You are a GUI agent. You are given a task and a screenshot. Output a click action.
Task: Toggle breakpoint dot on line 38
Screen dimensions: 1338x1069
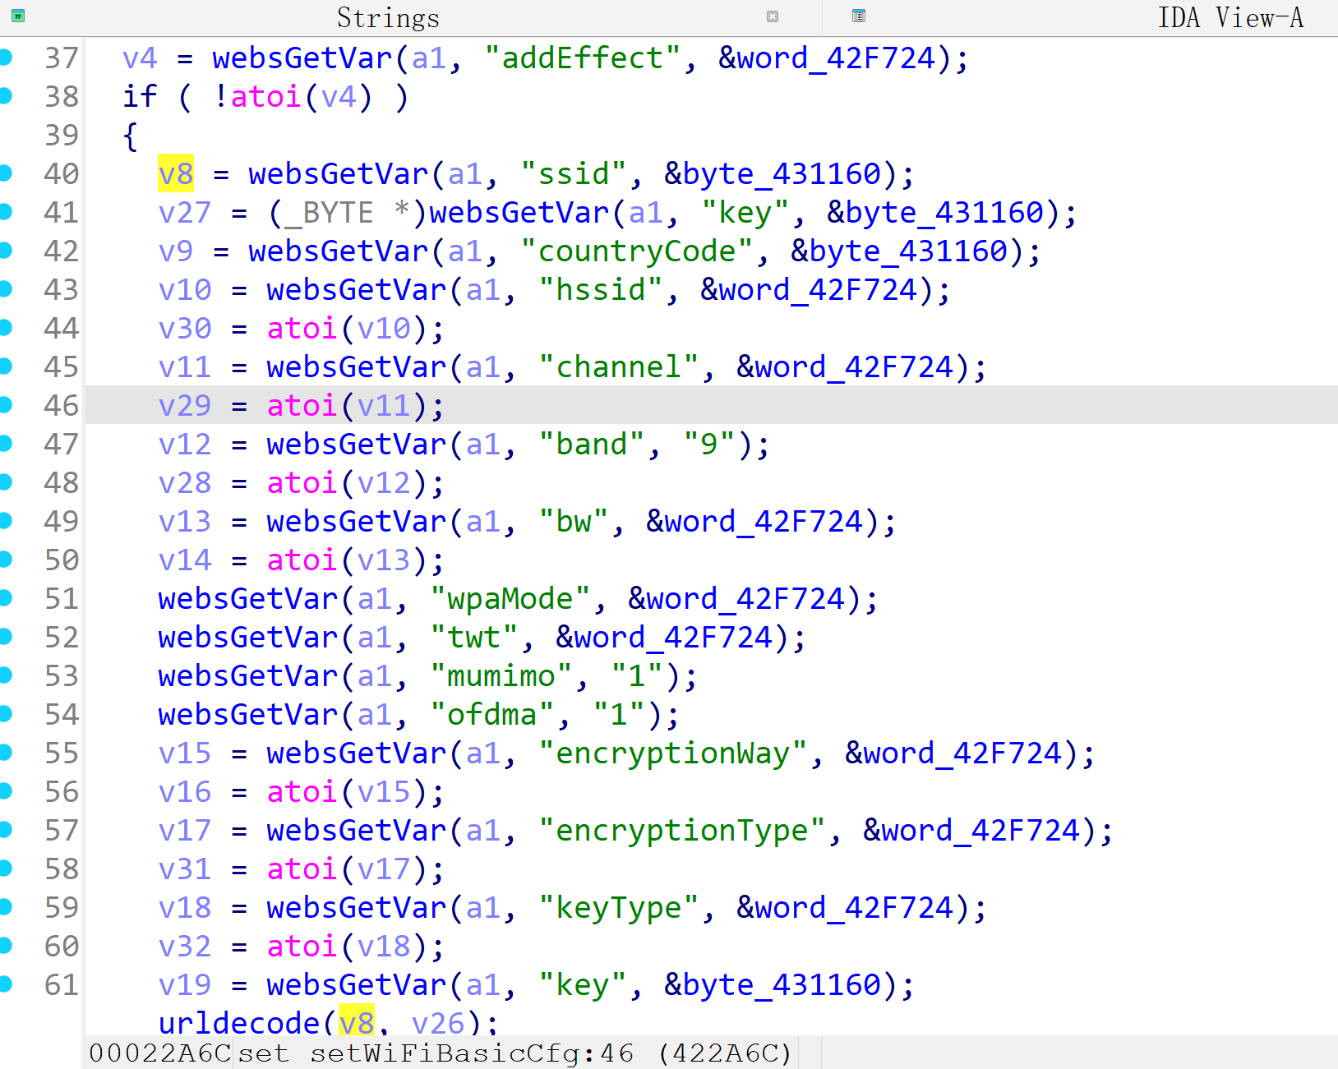6,95
